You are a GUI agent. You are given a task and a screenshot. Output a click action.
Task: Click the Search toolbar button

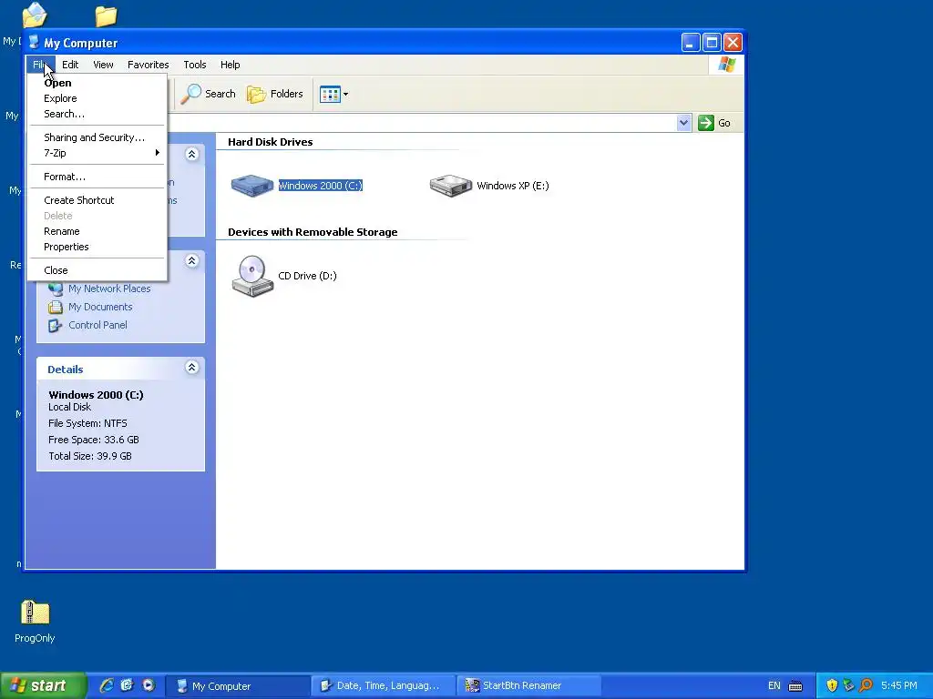pos(209,94)
